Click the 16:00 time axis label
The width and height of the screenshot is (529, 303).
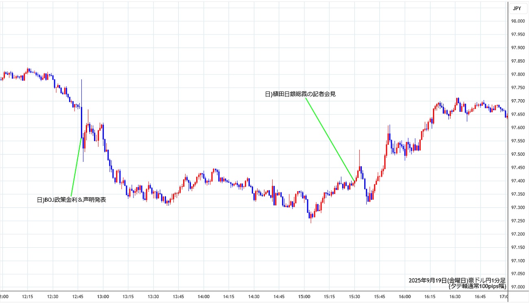[405, 296]
